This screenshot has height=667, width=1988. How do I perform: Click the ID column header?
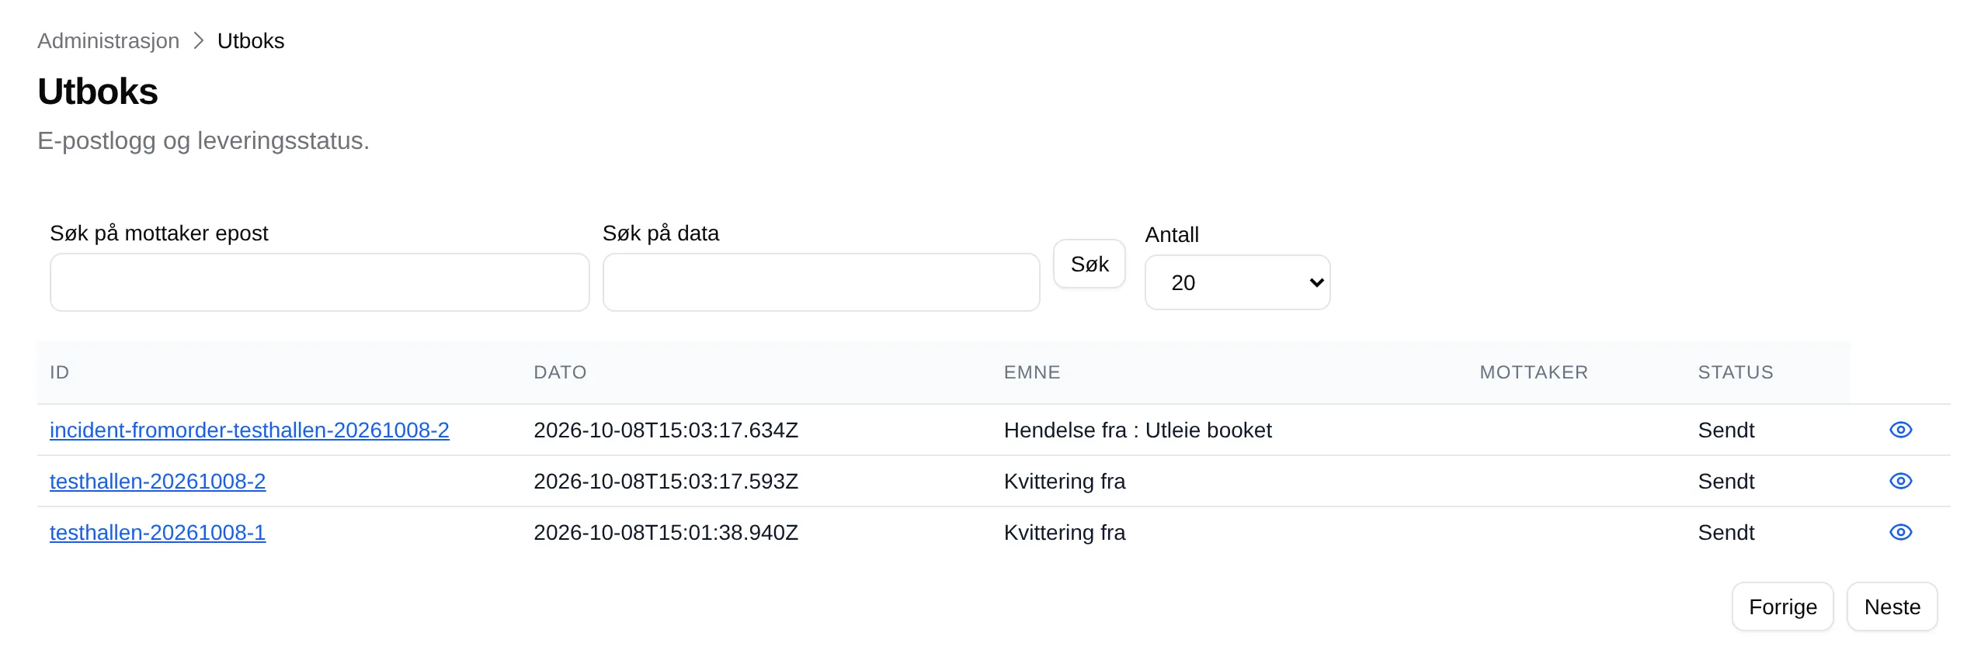[x=60, y=372]
